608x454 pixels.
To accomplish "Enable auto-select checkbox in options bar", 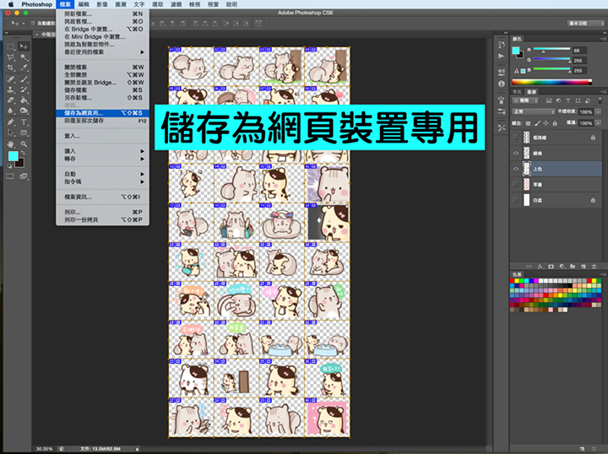I will coord(33,24).
